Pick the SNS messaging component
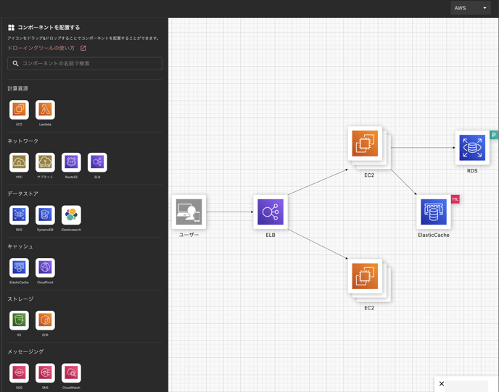This screenshot has height=392, width=499. 45,373
